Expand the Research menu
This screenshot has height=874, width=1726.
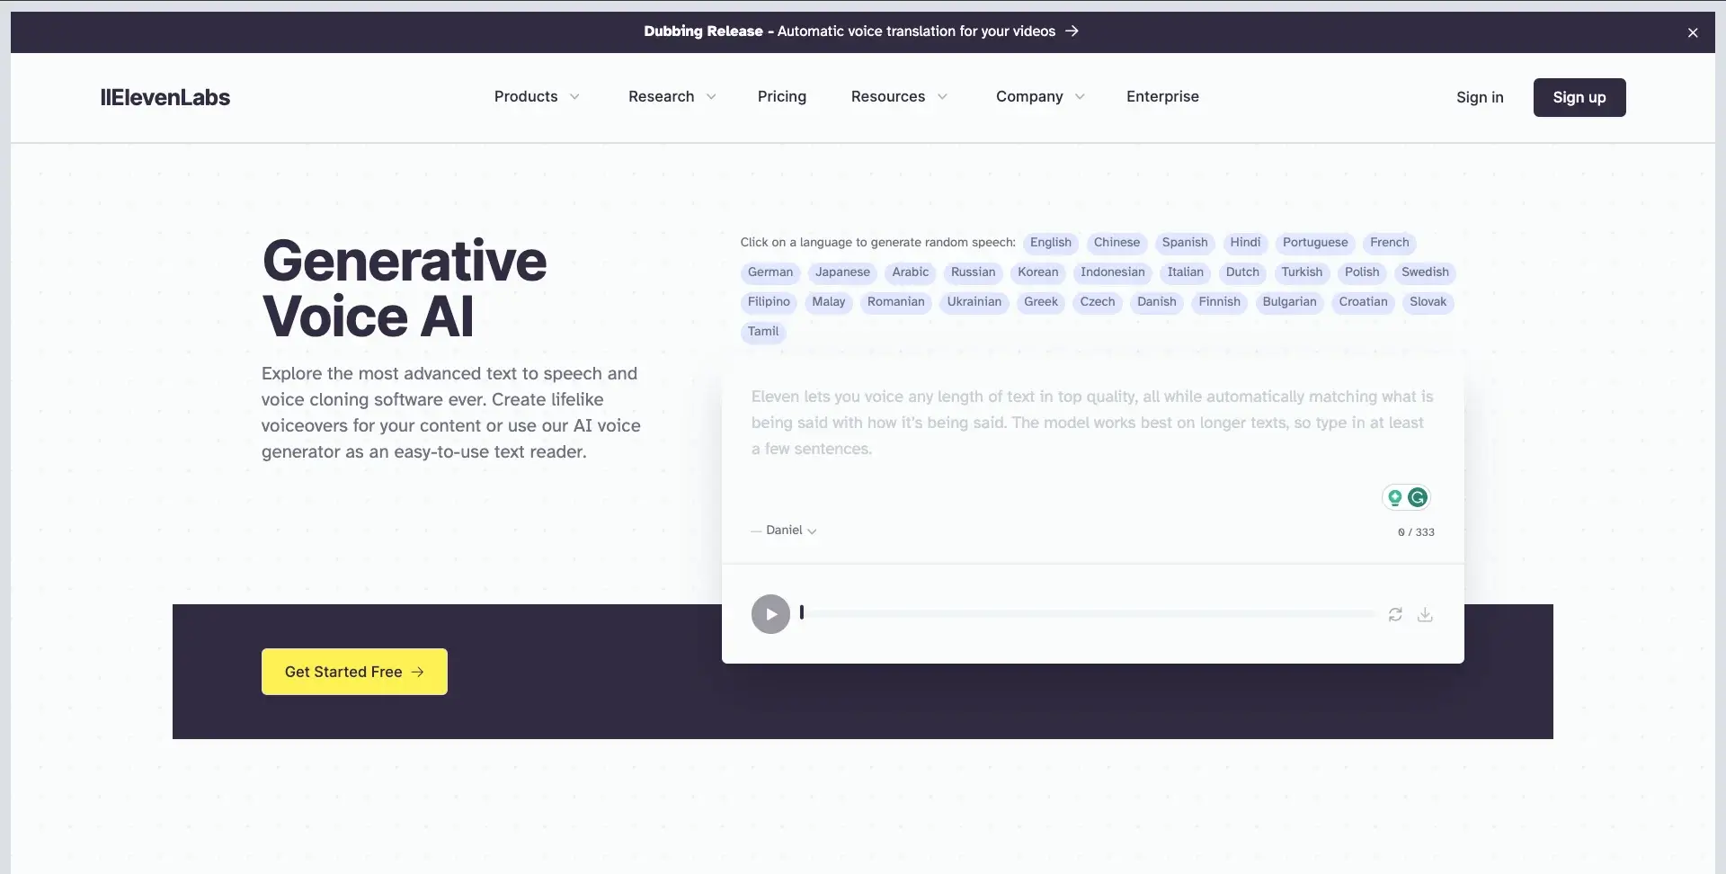(672, 96)
